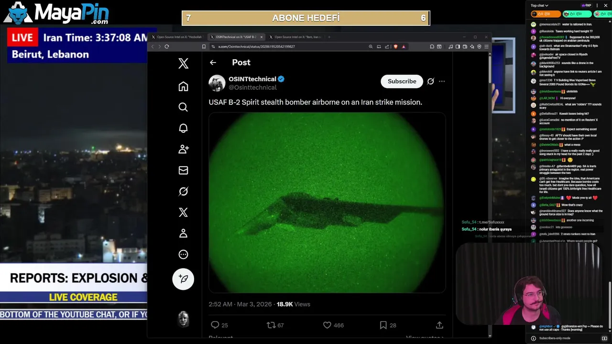Open Grok icon in X sidebar

click(183, 192)
